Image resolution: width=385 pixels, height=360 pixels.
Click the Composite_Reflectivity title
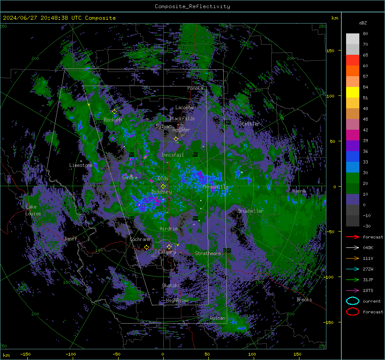click(x=192, y=6)
